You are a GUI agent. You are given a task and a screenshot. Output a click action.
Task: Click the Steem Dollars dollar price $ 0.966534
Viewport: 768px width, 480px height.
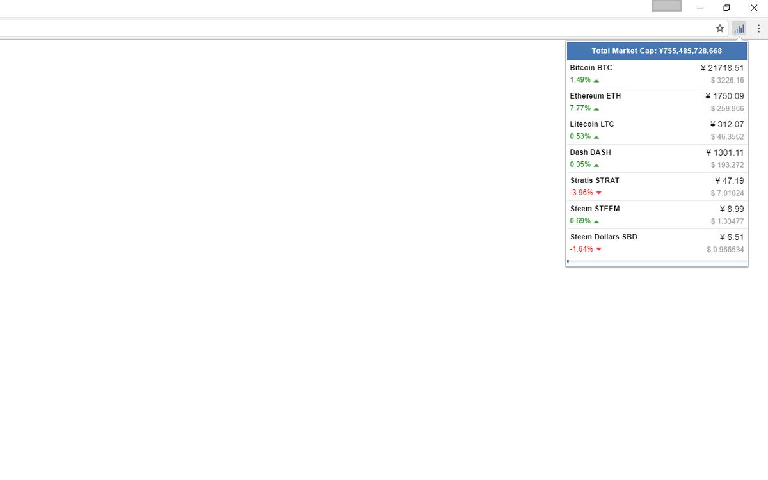pyautogui.click(x=725, y=250)
